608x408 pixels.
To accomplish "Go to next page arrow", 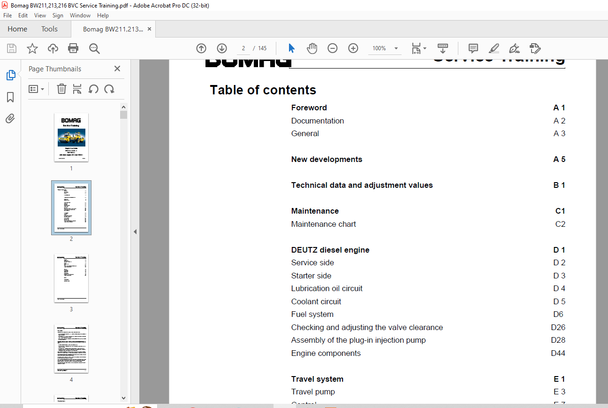I will [x=222, y=48].
